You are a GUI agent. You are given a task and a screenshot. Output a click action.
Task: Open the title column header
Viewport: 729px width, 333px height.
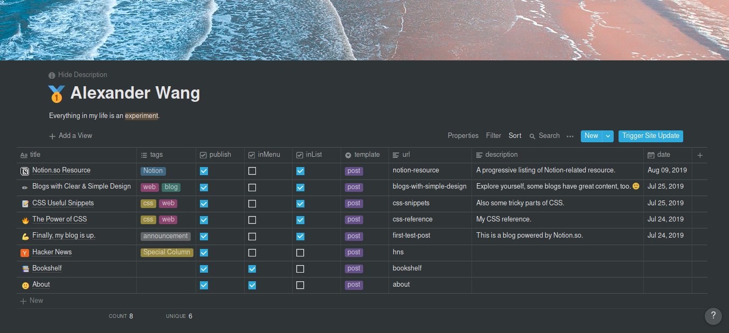[77, 155]
